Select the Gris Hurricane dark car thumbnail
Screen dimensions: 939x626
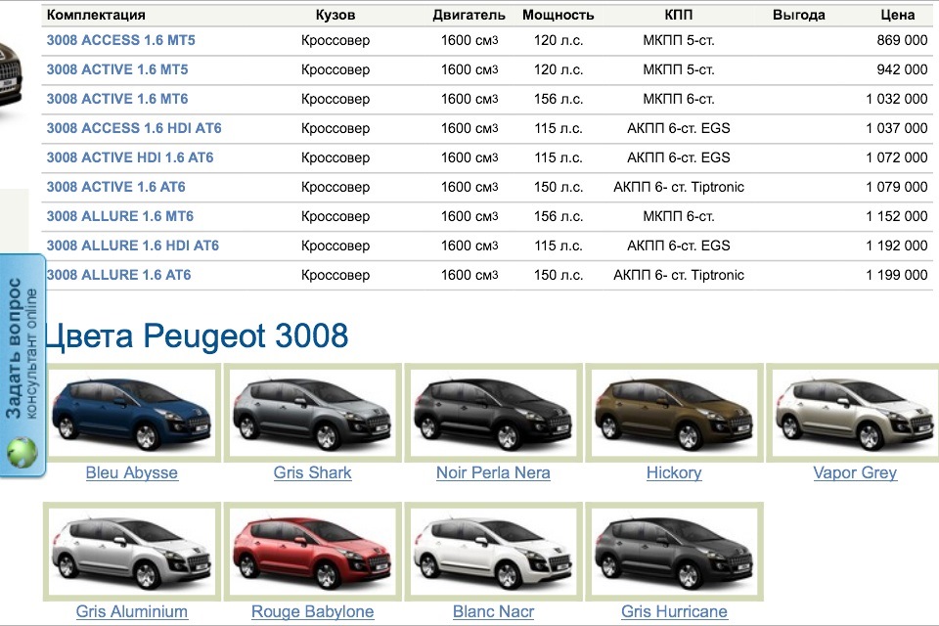[x=674, y=552]
